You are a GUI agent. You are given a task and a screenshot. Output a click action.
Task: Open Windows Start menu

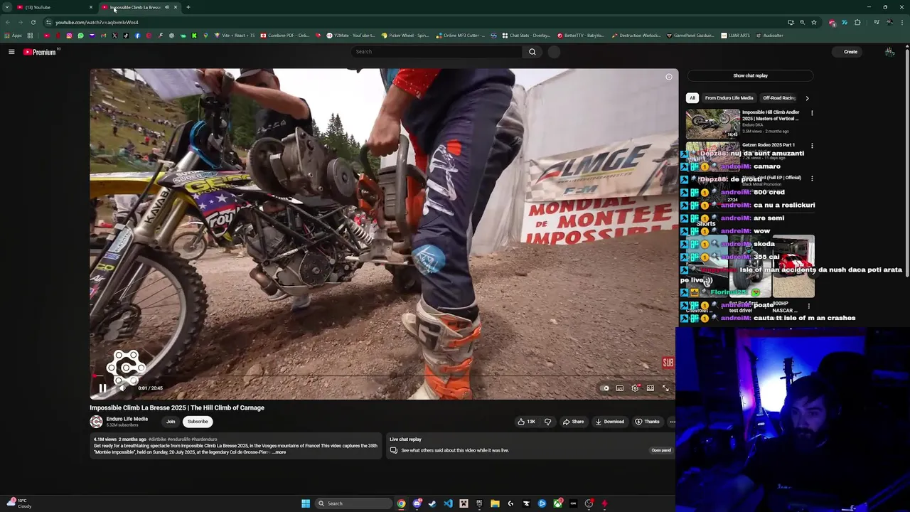[x=306, y=503]
